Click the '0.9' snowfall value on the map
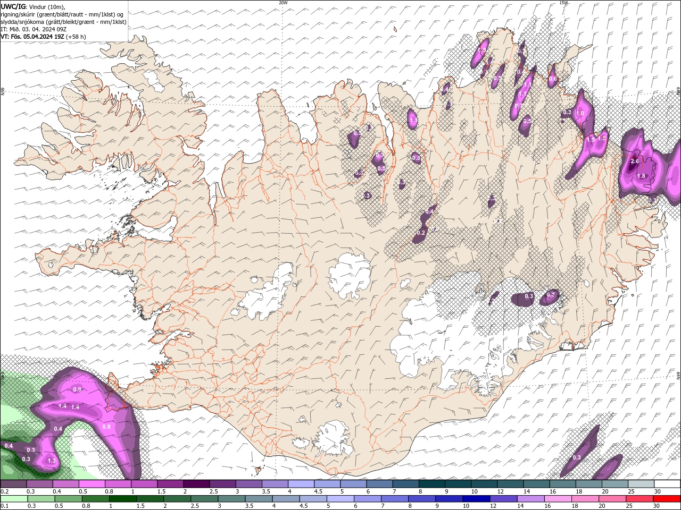The width and height of the screenshot is (681, 510). click(x=77, y=389)
